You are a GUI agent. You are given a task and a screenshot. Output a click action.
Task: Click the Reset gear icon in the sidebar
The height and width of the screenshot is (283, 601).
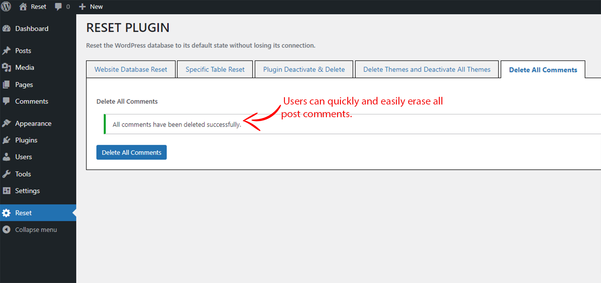point(6,213)
